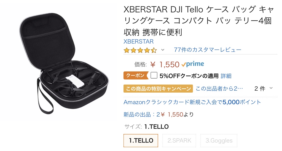Open the 新品の出品 offers link

(x=159, y=115)
